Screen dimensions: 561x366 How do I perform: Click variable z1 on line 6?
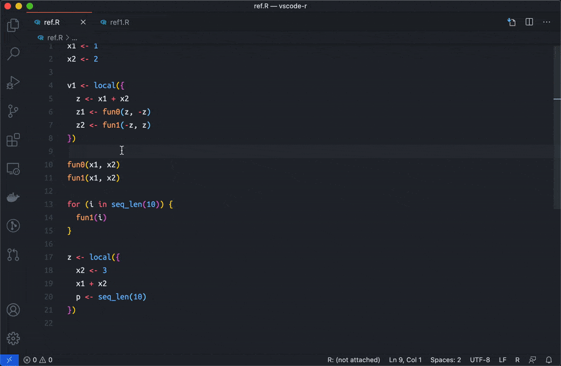[x=80, y=112]
